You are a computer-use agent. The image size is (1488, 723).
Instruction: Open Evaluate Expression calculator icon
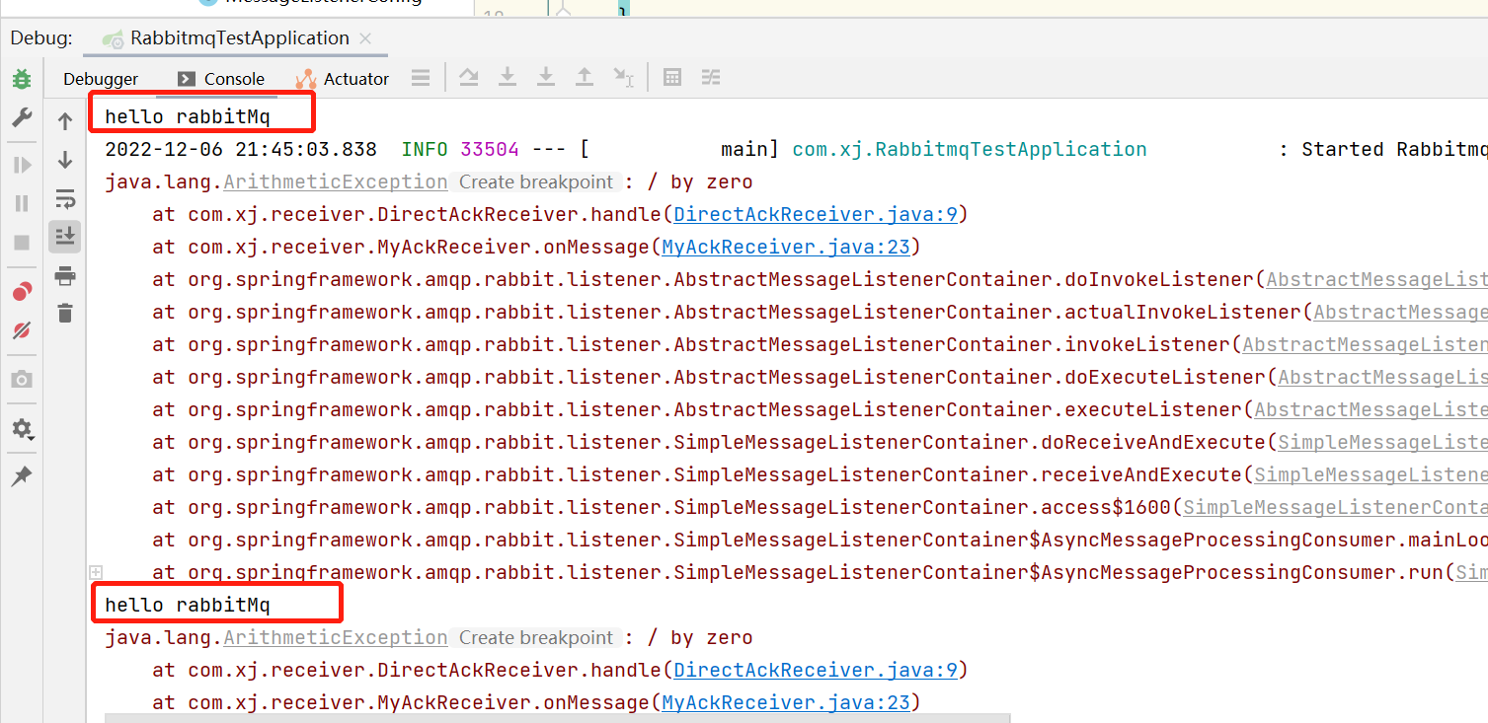point(672,78)
